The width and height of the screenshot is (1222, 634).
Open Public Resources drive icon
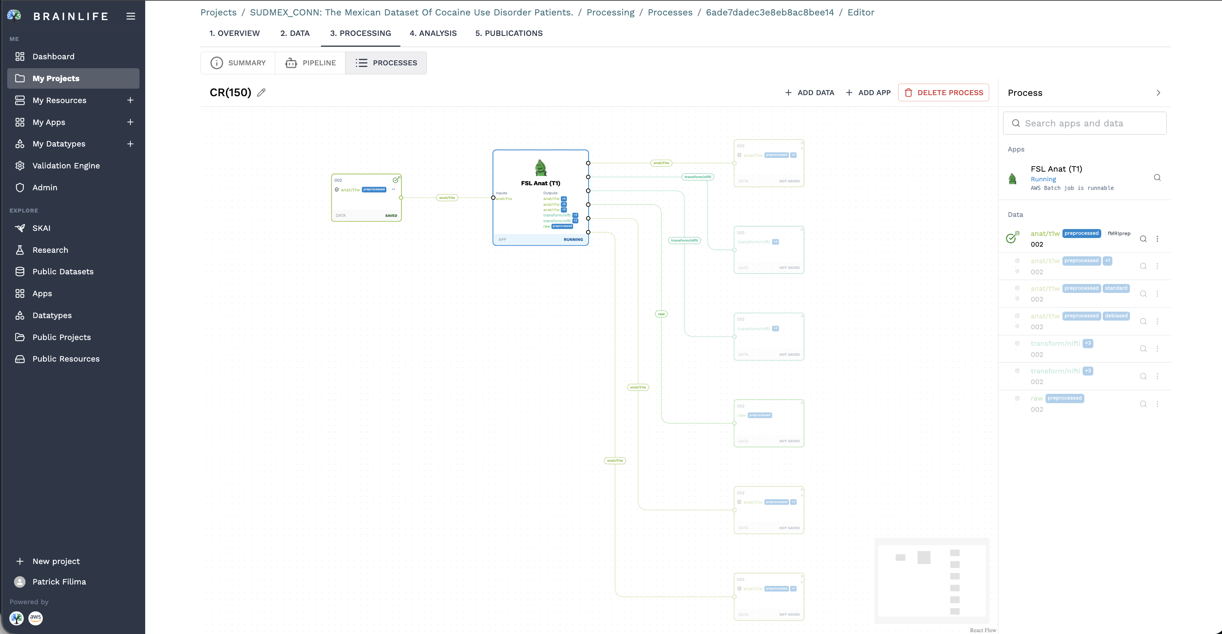20,359
